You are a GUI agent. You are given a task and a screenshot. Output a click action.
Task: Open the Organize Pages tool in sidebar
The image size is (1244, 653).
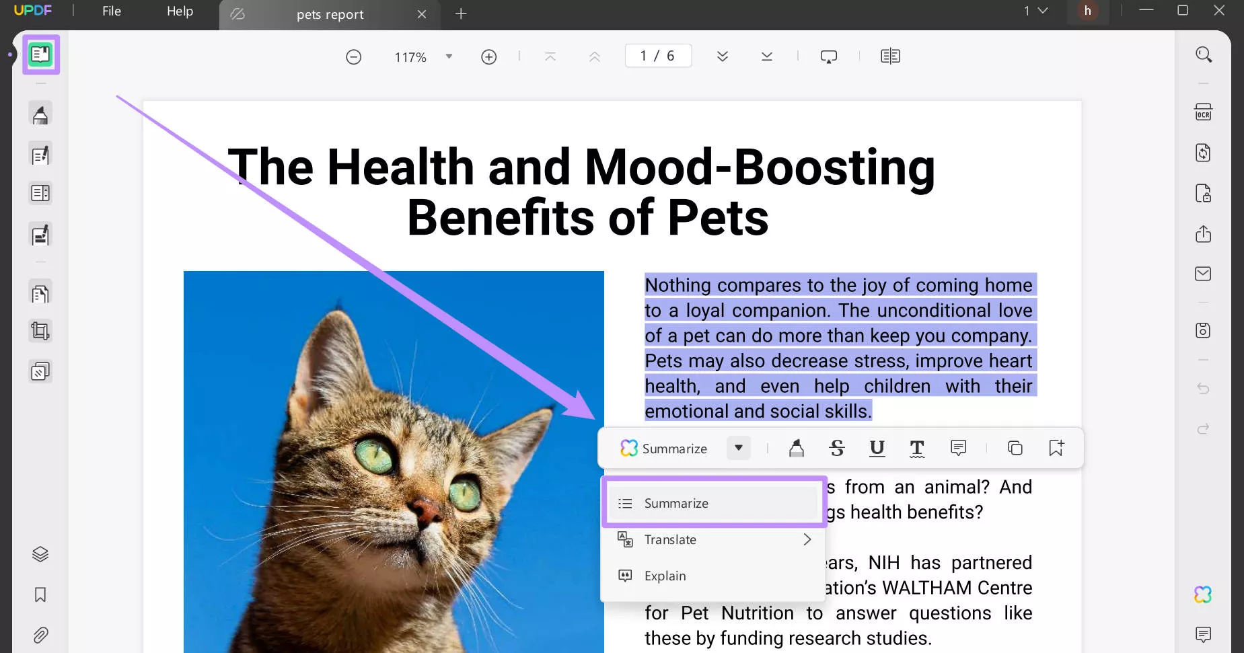40,194
